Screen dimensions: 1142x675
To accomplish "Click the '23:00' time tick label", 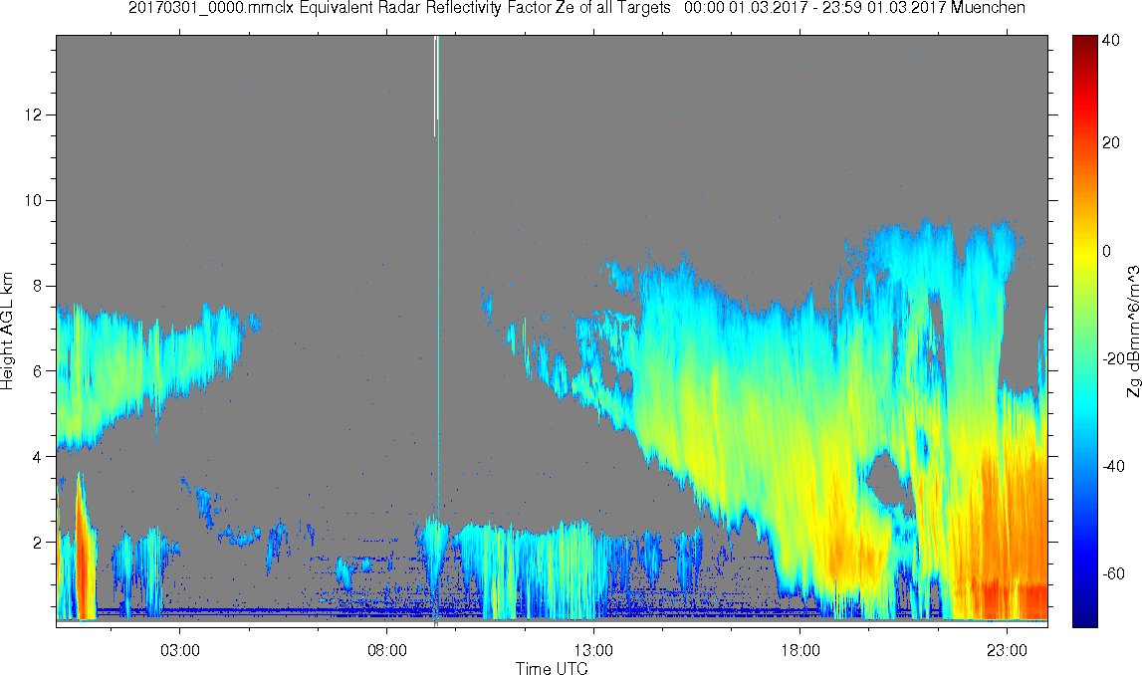I will (1008, 649).
